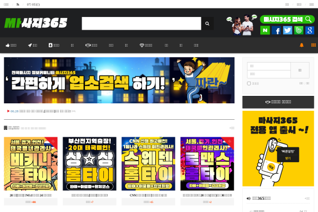The image size is (318, 212).
Task: Open the 마사지365 전용 앱 출시 banner
Action: 278,148
